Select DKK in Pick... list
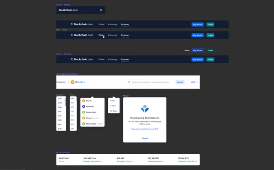This screenshot has height=170, width=274. coord(72,124)
